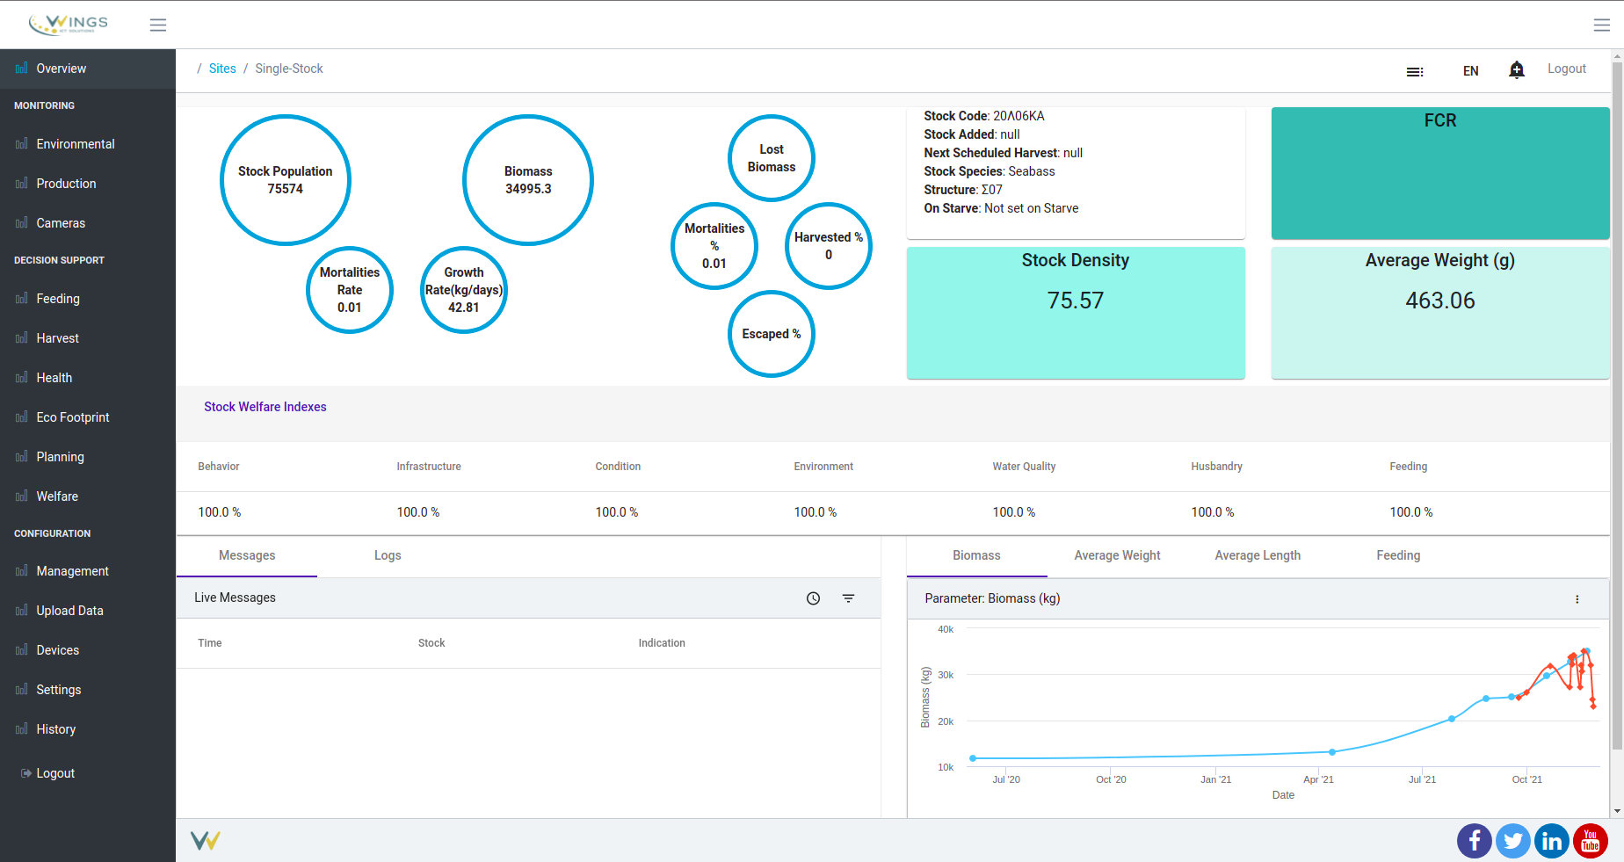Open Eco Footprint page
This screenshot has height=862, width=1624.
[88, 417]
